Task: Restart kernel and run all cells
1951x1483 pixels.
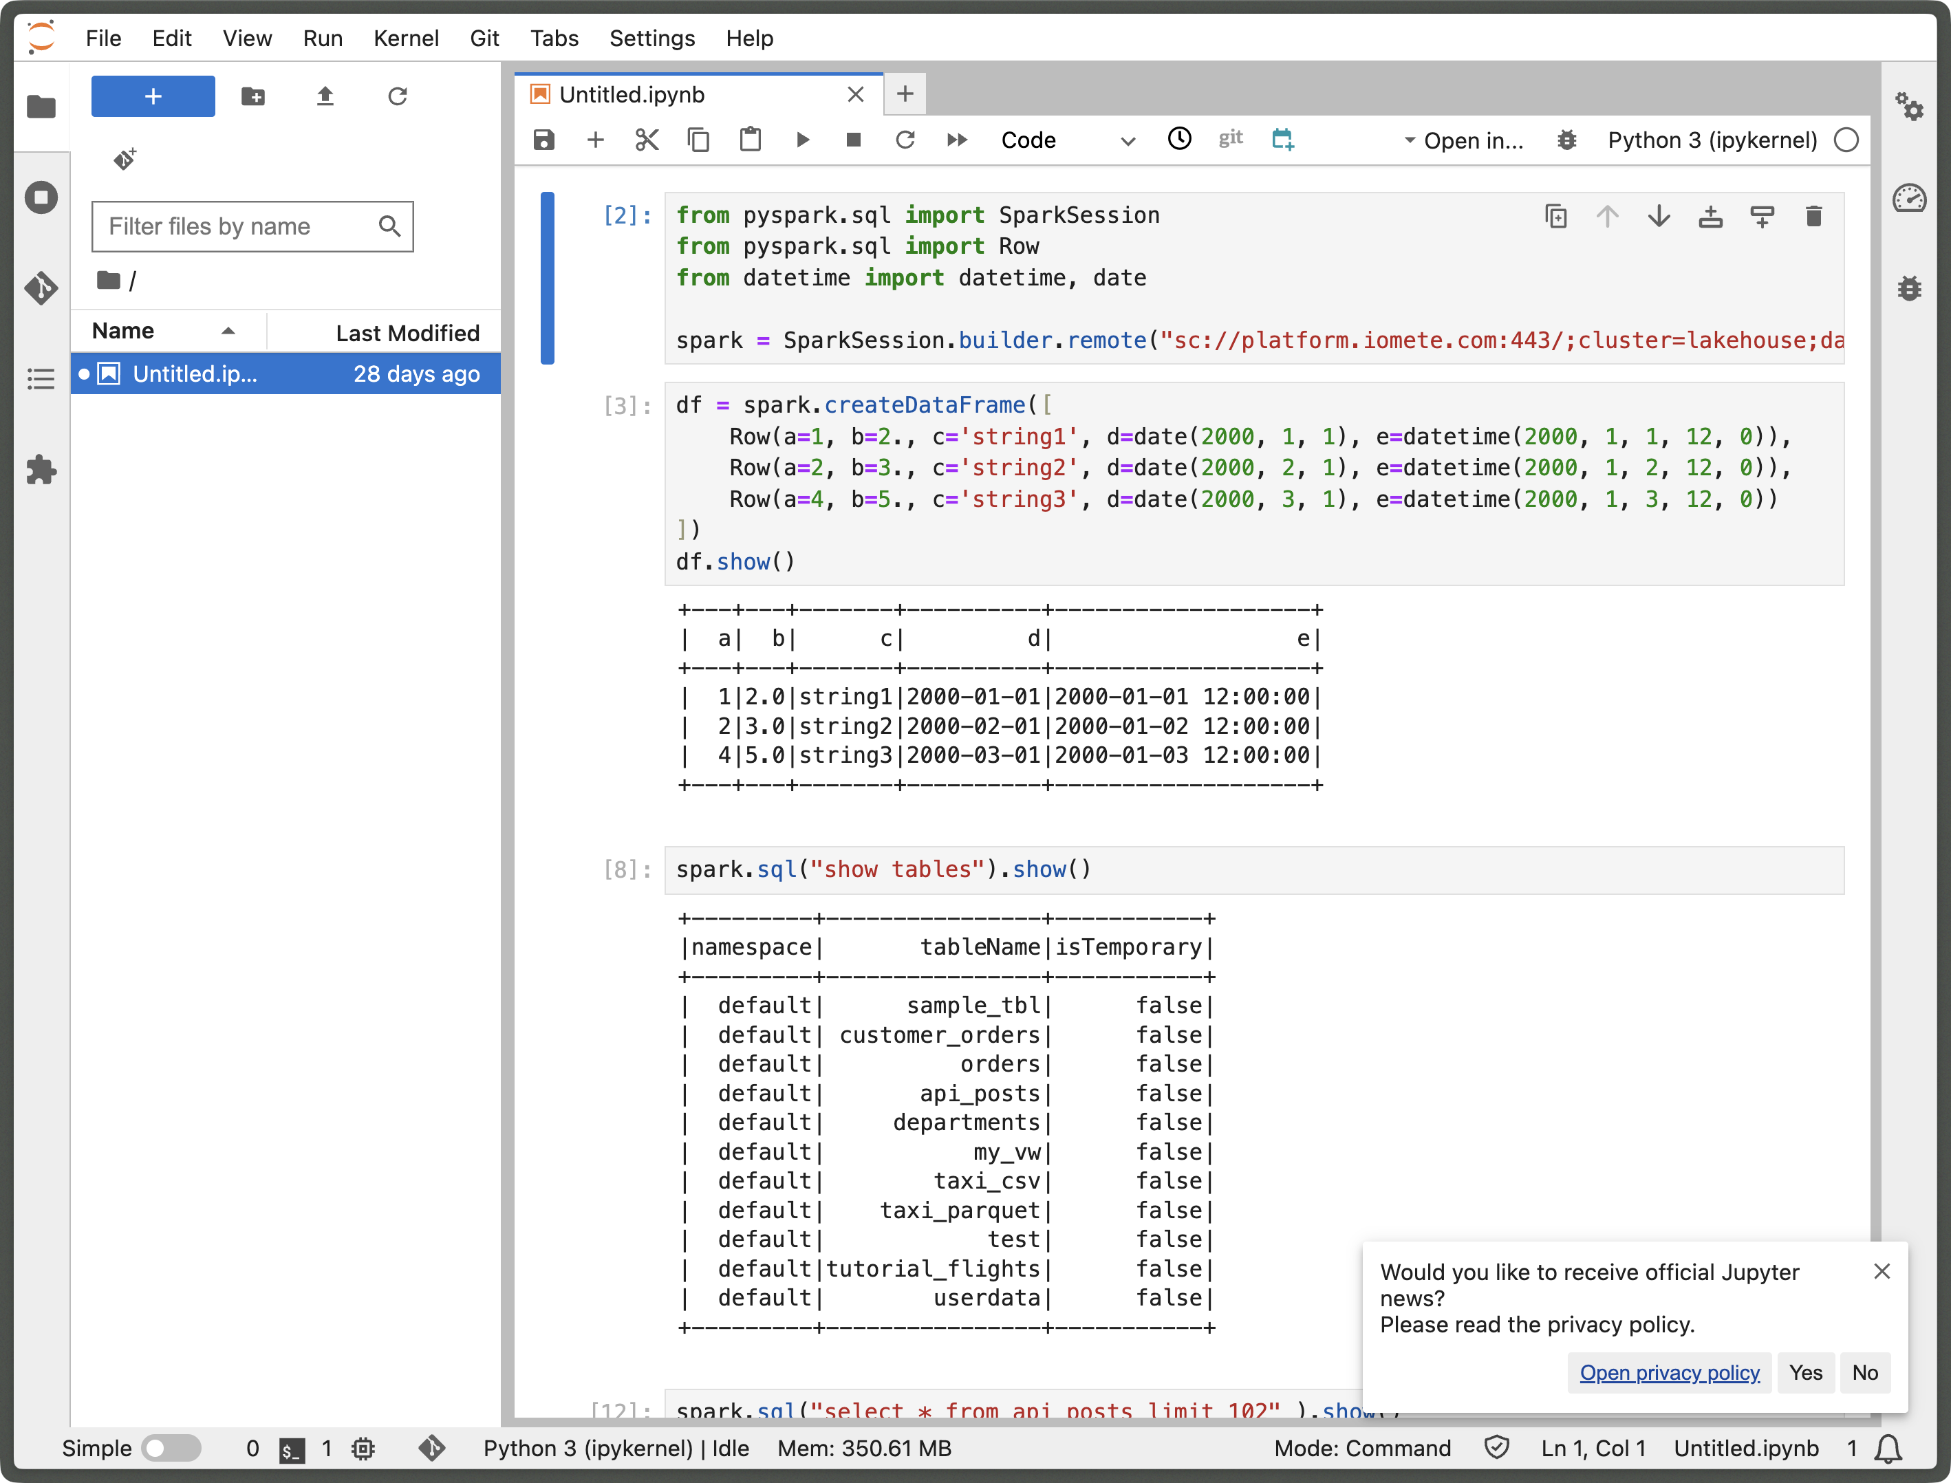Action: click(957, 140)
